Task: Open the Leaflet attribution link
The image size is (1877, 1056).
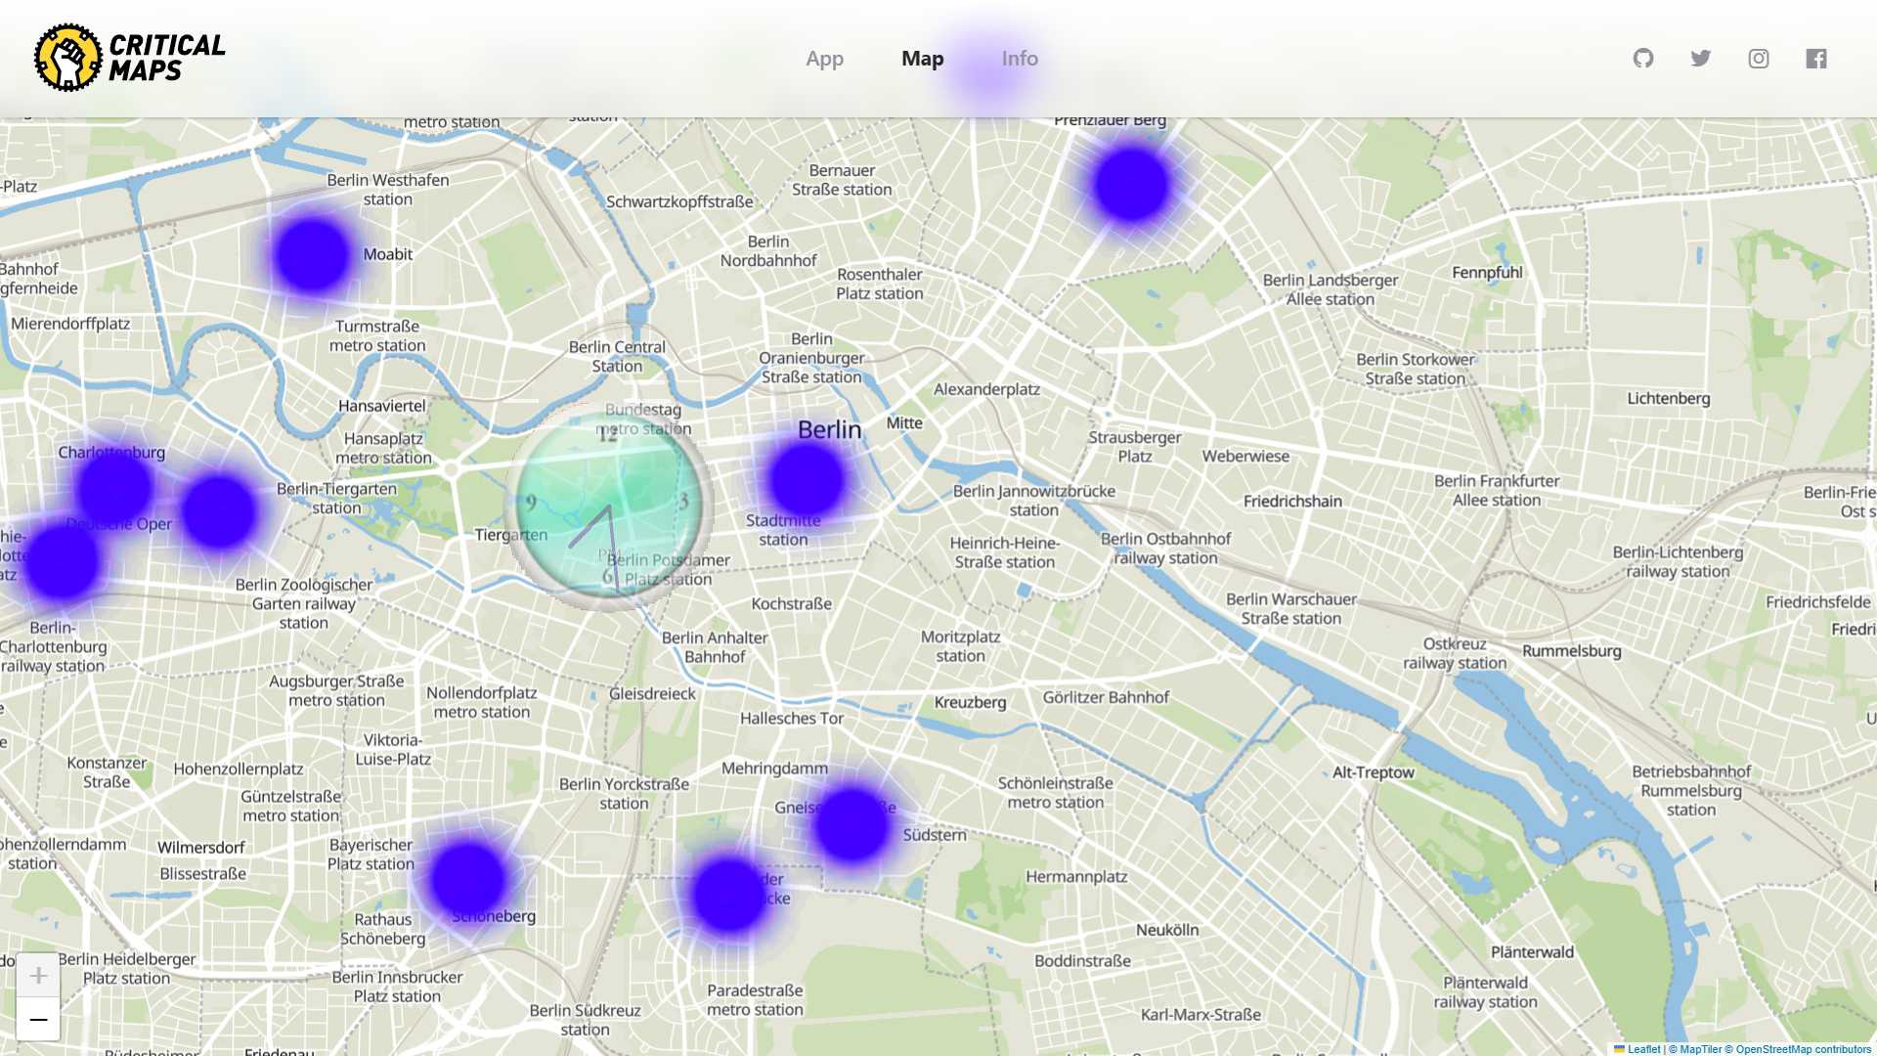Action: (1643, 1049)
